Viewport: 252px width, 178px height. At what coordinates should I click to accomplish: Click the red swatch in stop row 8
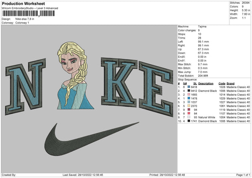point(189,113)
